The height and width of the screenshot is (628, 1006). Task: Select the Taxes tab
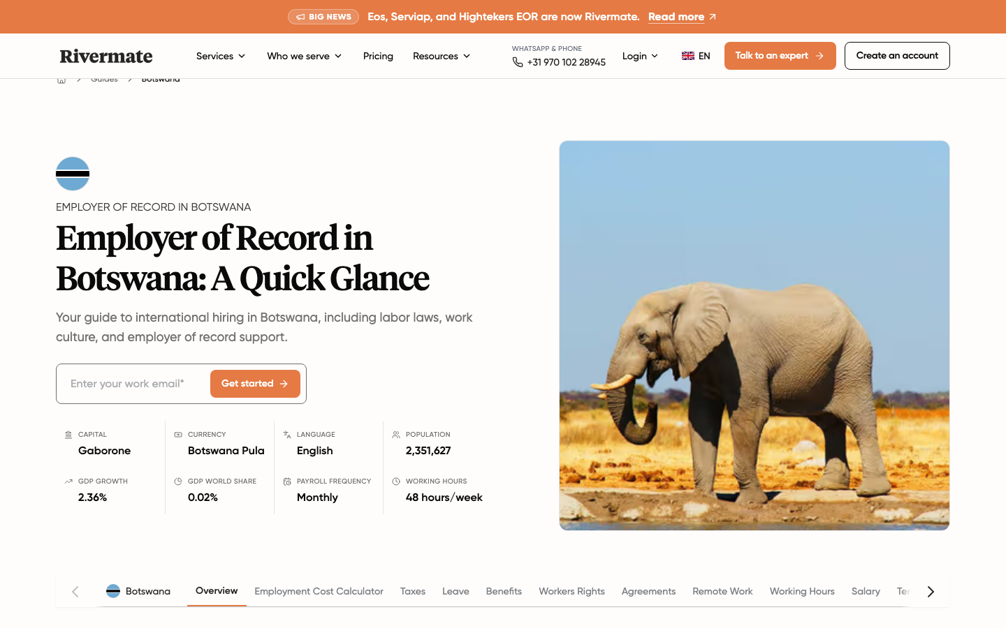(413, 591)
